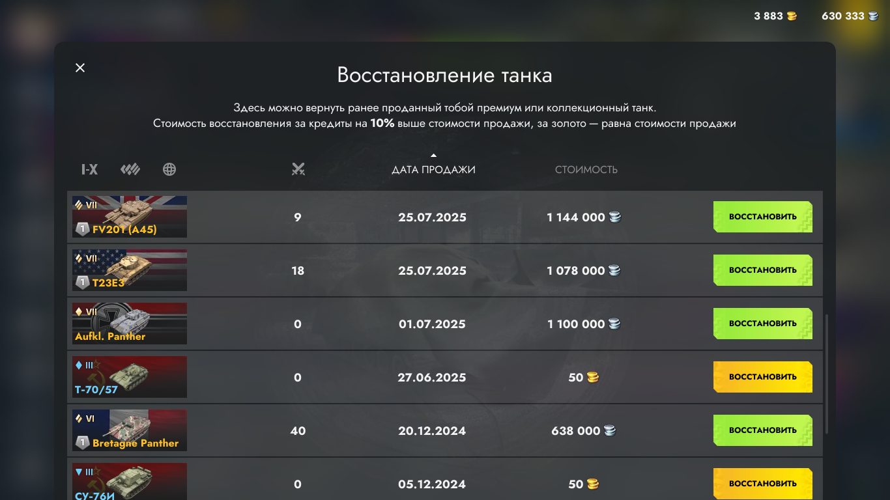Image resolution: width=890 pixels, height=500 pixels.
Task: Sort list by ДАТА ПРОДАЖИ column
Action: pos(433,169)
